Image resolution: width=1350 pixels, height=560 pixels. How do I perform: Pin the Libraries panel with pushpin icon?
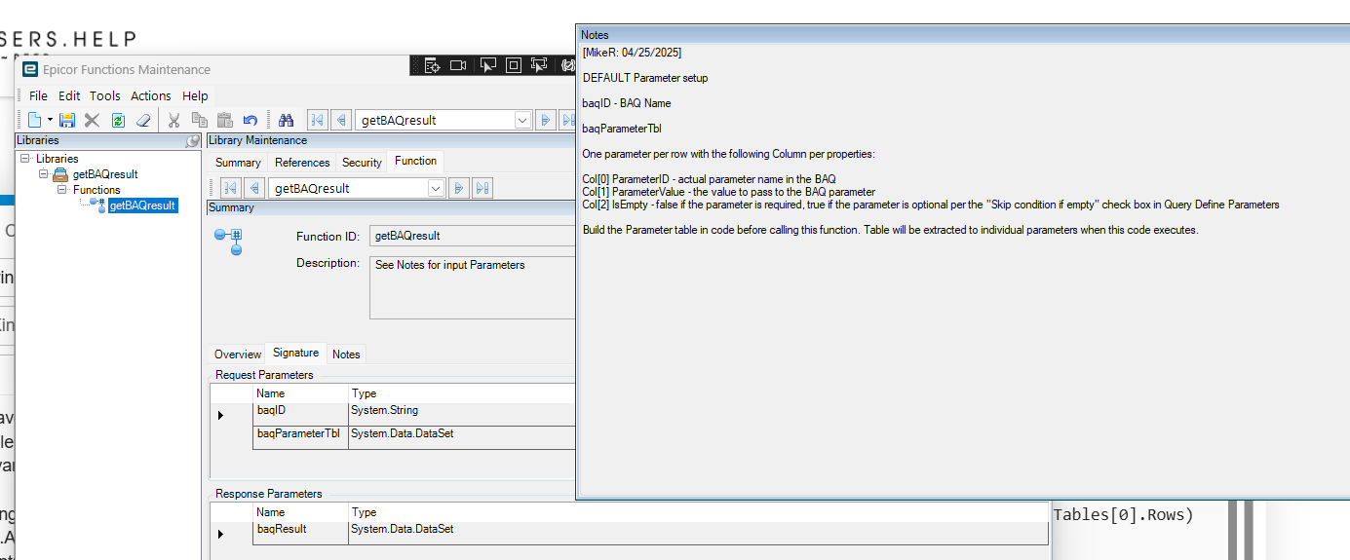(193, 141)
